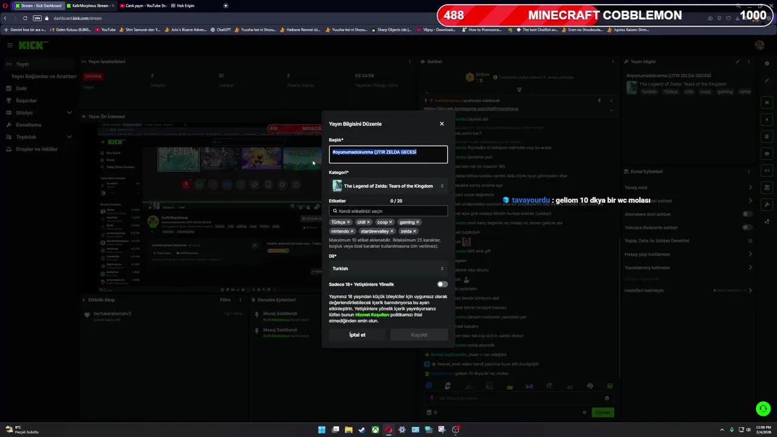Click the wrench icon in right toolbar
777x437 pixels.
pos(767,205)
